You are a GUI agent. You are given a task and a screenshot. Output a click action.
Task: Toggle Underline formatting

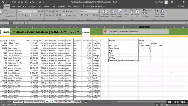click(25, 15)
